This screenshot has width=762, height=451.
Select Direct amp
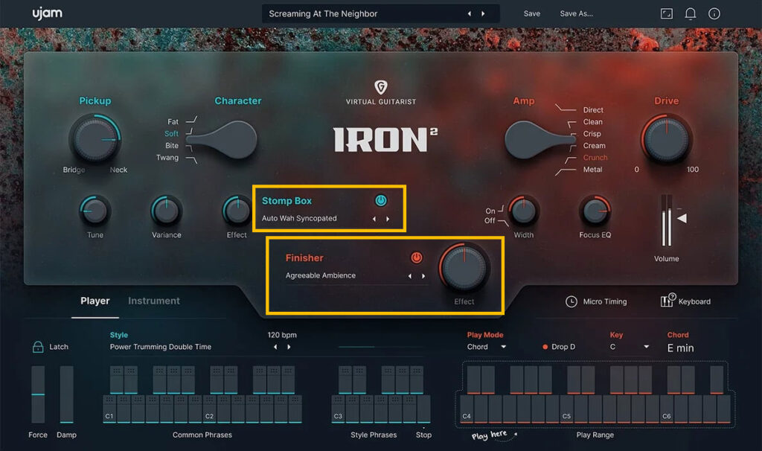click(x=593, y=110)
